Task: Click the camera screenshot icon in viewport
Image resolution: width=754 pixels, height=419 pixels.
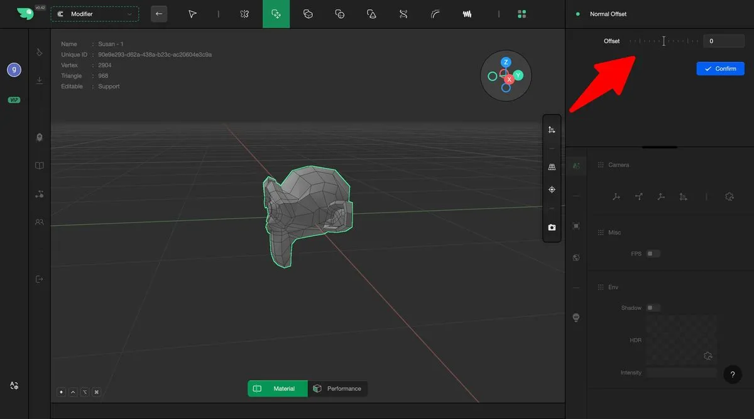Action: [552, 228]
